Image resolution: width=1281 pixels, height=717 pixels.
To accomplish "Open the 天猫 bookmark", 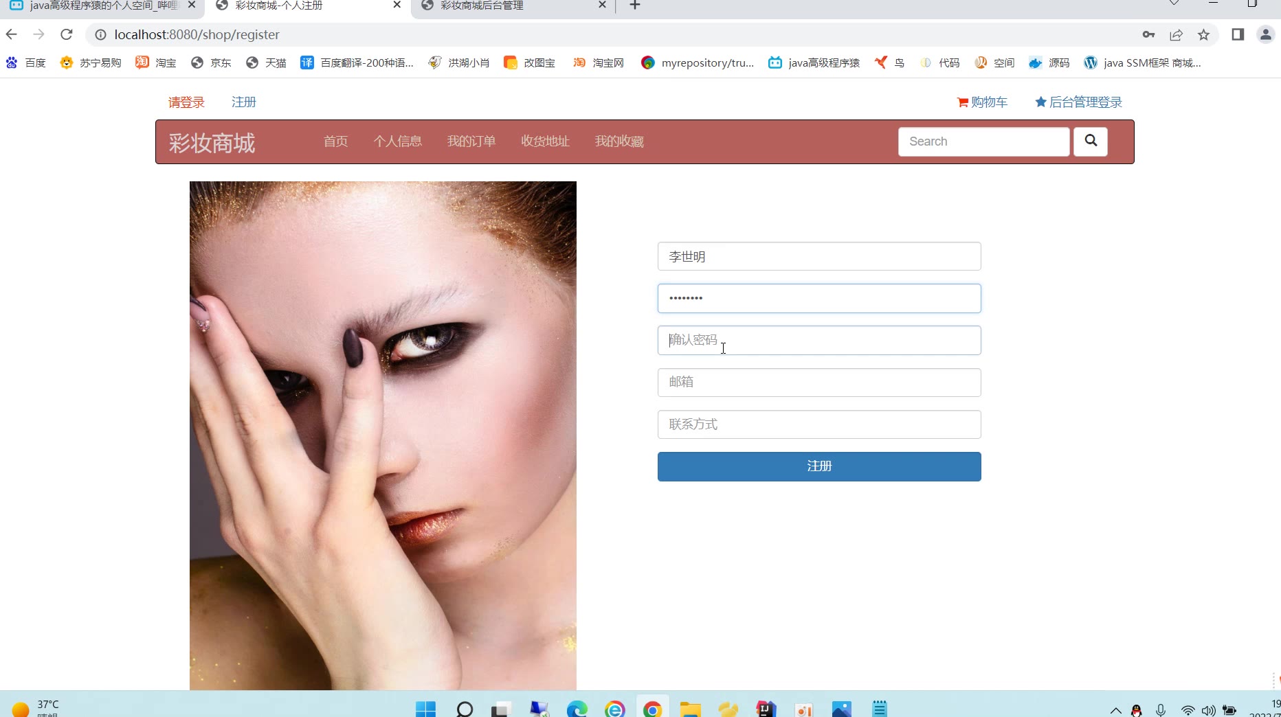I will click(266, 62).
